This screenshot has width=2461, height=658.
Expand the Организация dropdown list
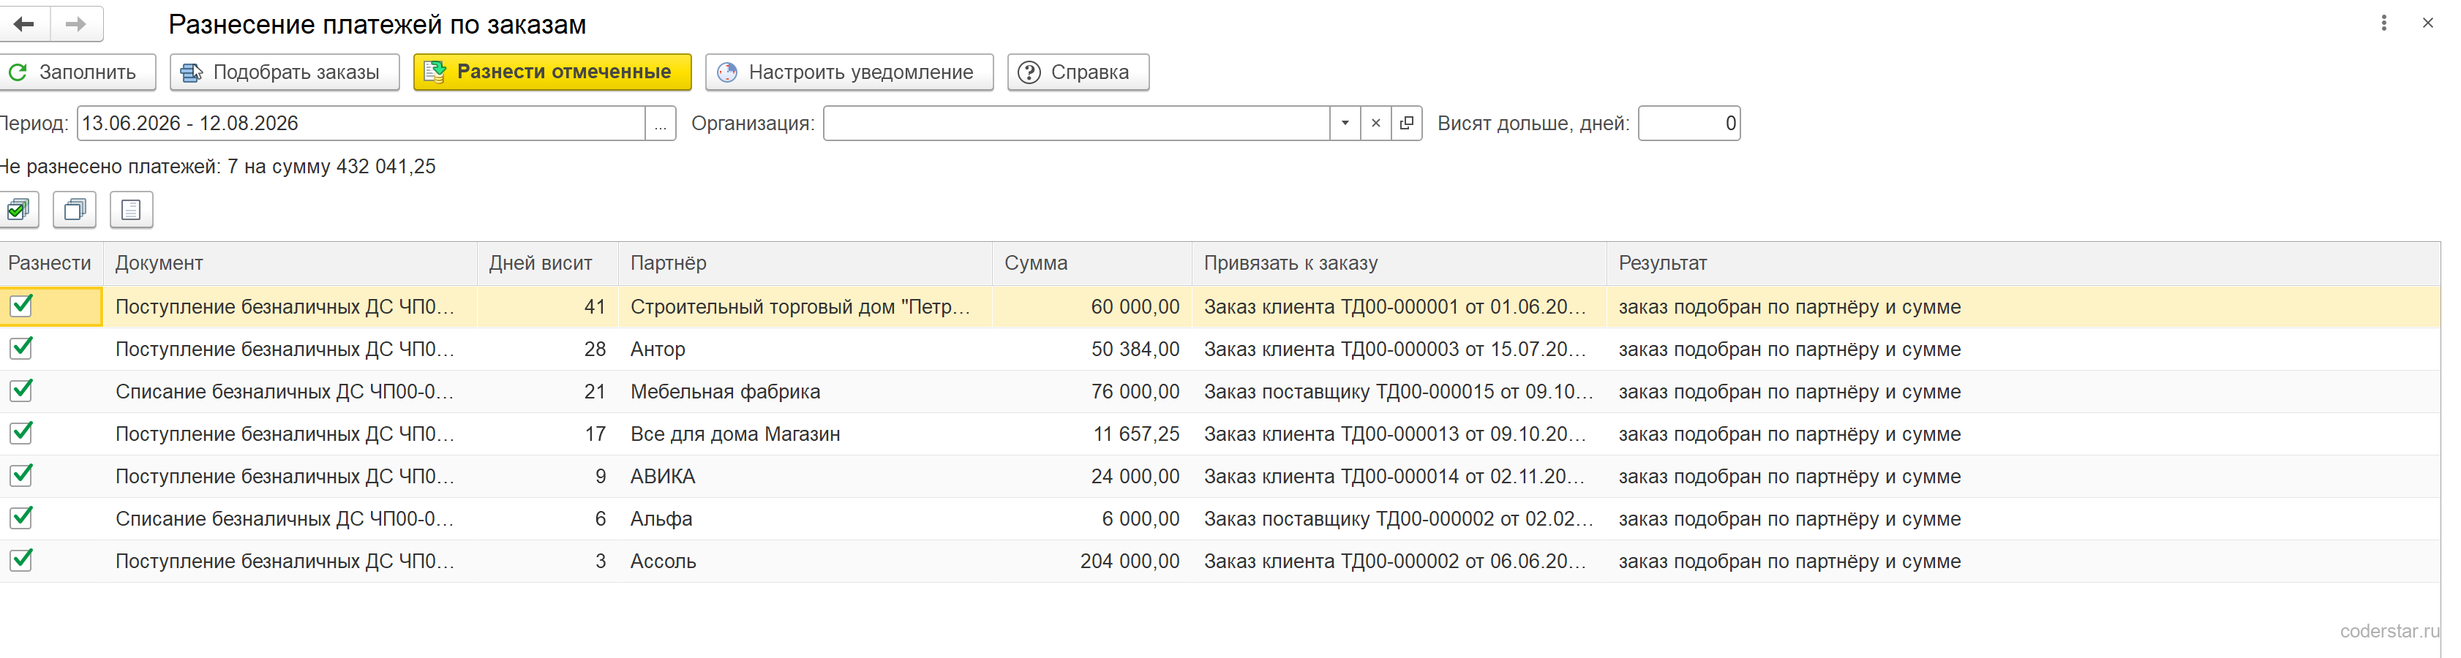pyautogui.click(x=1345, y=124)
